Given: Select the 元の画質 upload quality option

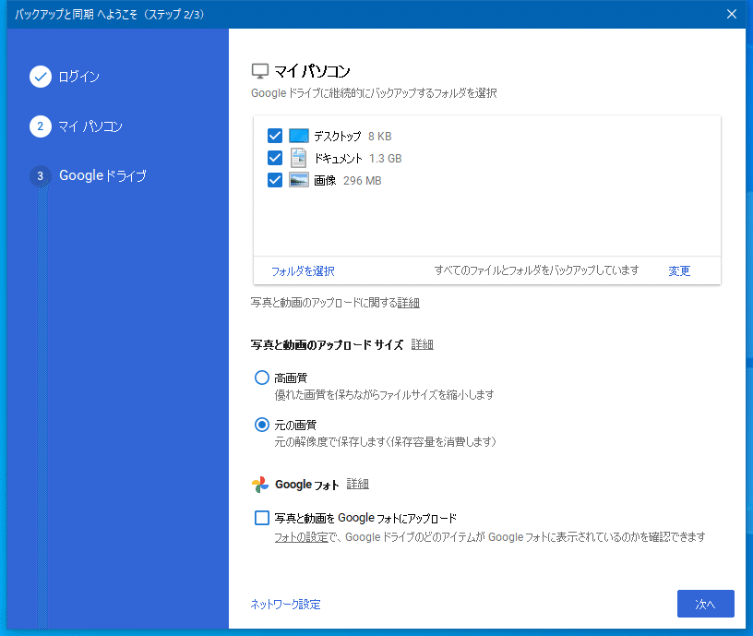Looking at the screenshot, I should click(x=261, y=424).
